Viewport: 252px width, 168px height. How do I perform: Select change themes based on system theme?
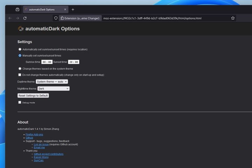20,69
